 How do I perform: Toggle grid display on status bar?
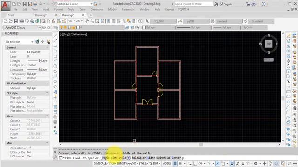(175, 163)
